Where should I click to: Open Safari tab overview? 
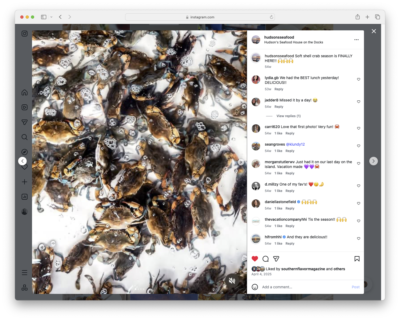(x=378, y=17)
